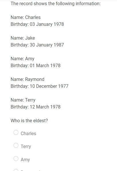This screenshot has width=117, height=171.
Task: Click the "Birthday: 12 March 1978" line
Action: point(36,107)
